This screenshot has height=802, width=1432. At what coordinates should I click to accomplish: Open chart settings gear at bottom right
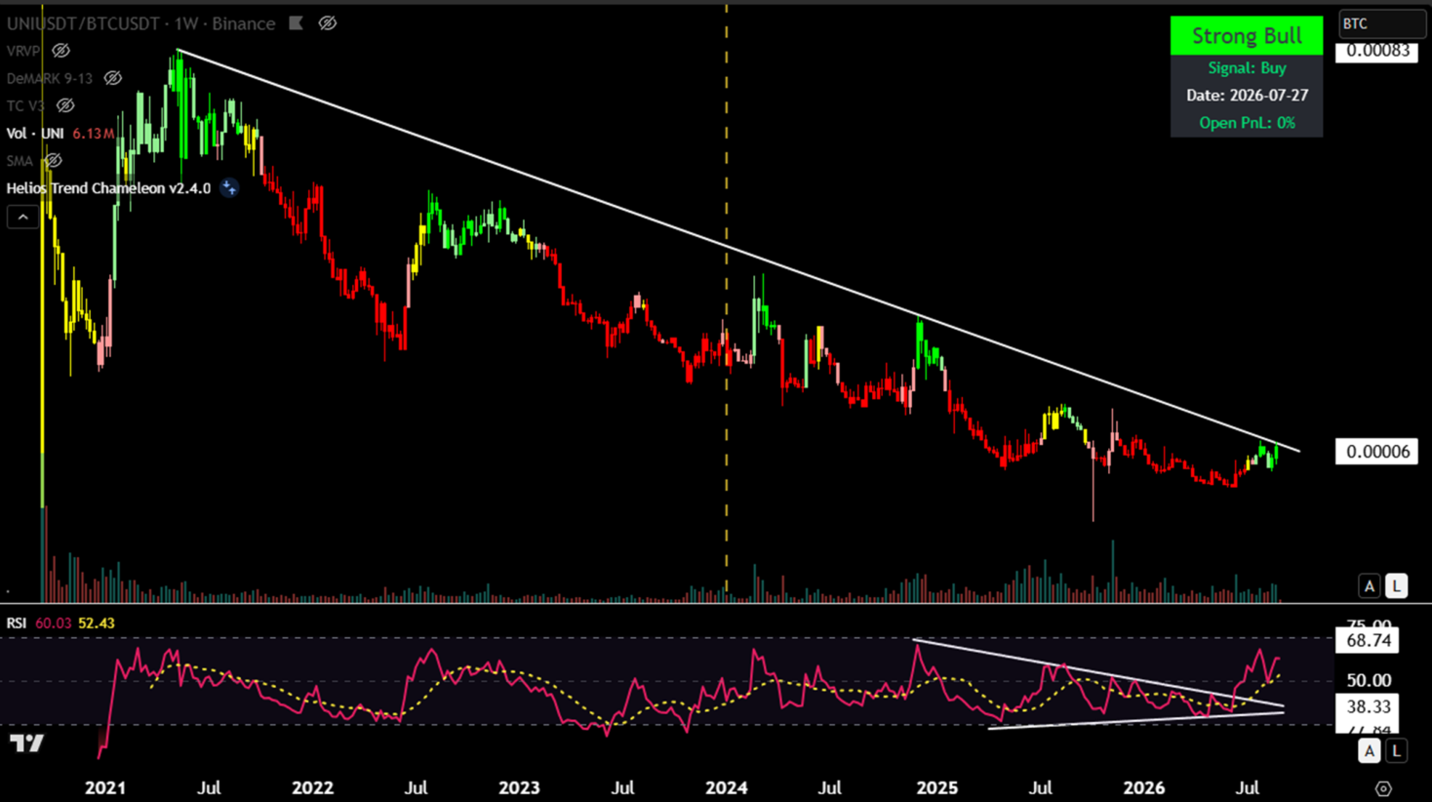click(1383, 788)
